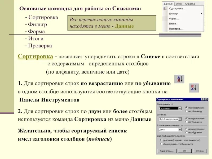The width and height of the screenshot is (212, 159).
Task: Click the underlined Сортировка heading link
Action: coord(36,56)
